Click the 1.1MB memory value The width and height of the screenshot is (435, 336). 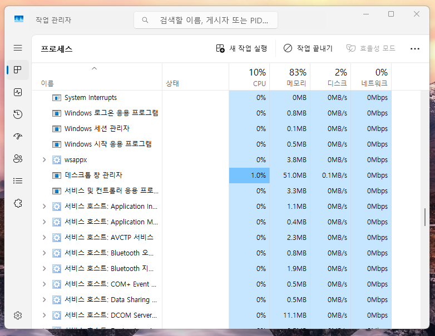(296, 207)
